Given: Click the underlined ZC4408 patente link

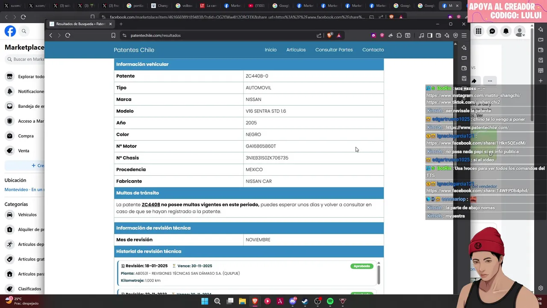Looking at the screenshot, I should coord(151,204).
